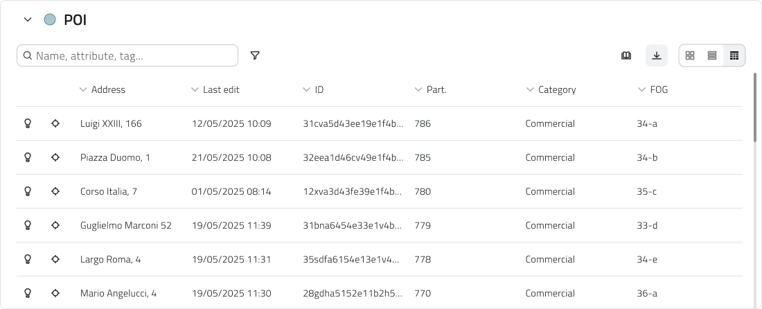This screenshot has height=309, width=762.
Task: Click the ID 31cva5d43ee19e1f4b cell
Action: 353,123
